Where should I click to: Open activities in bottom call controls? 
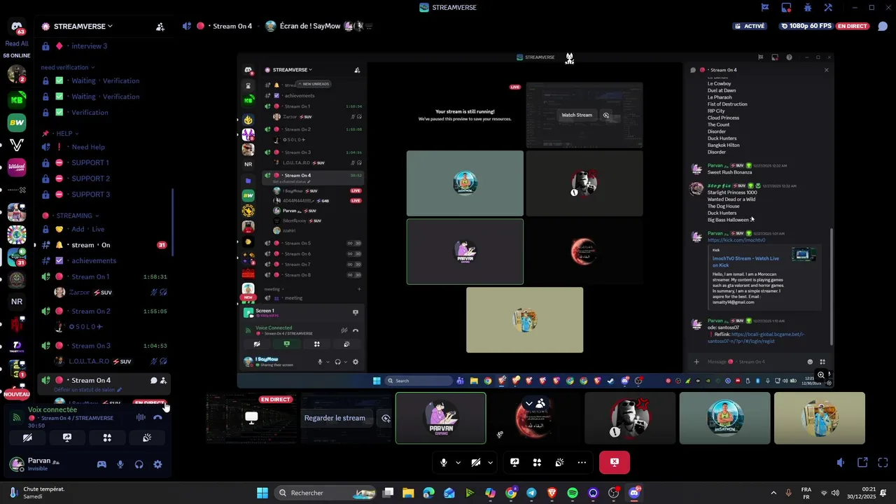pyautogui.click(x=537, y=462)
